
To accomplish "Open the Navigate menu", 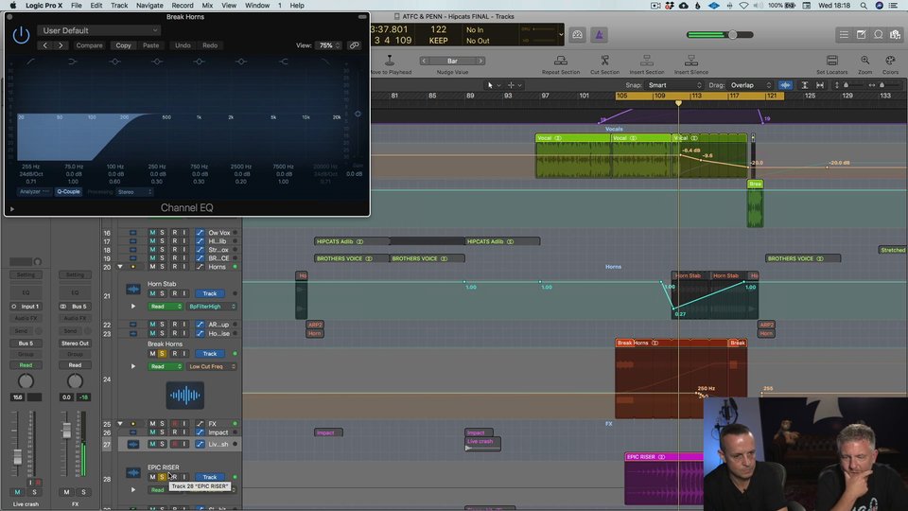I will coord(149,6).
